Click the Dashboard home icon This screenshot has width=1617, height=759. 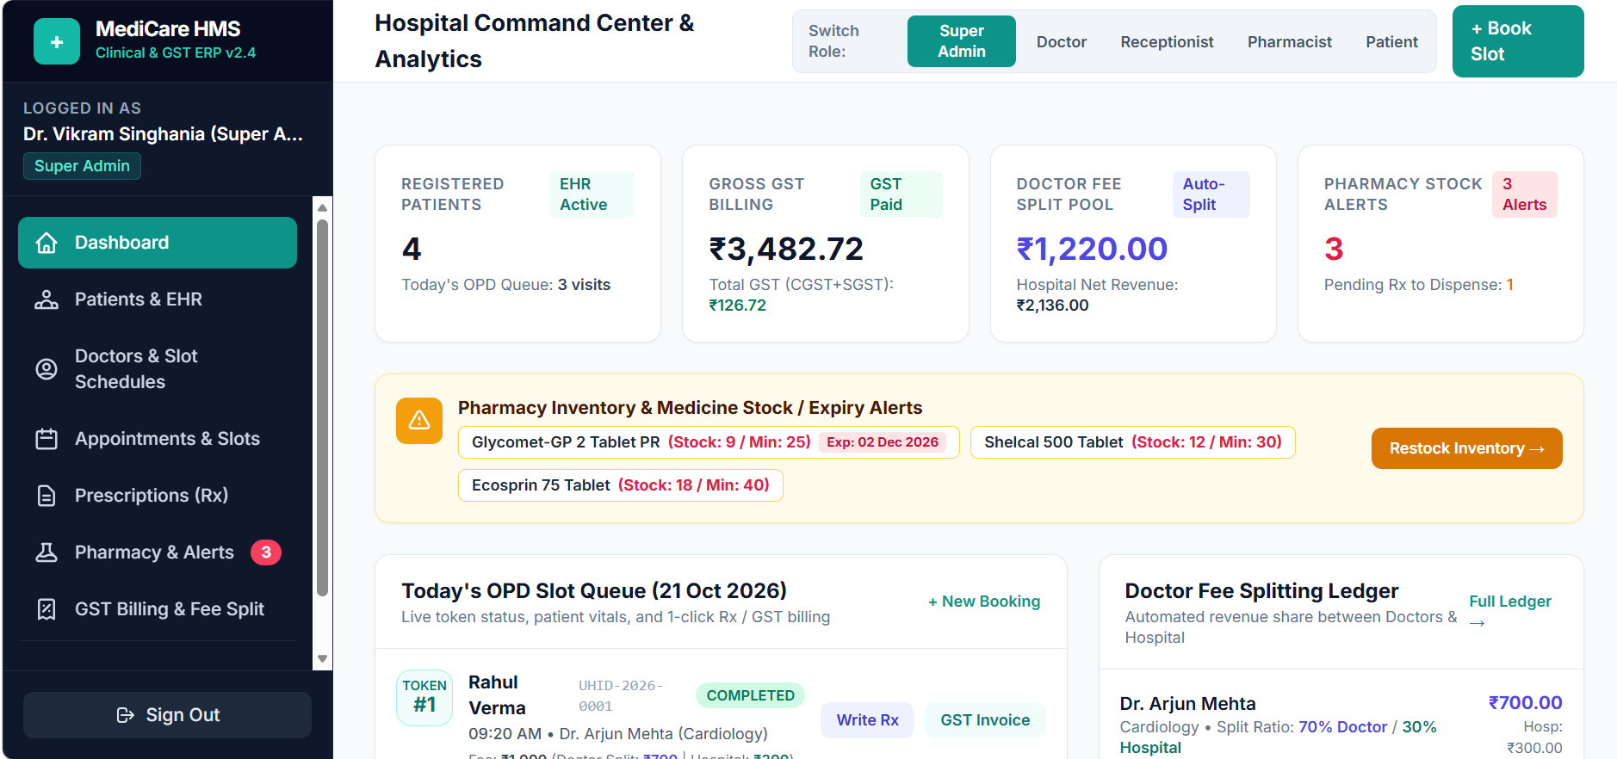46,244
